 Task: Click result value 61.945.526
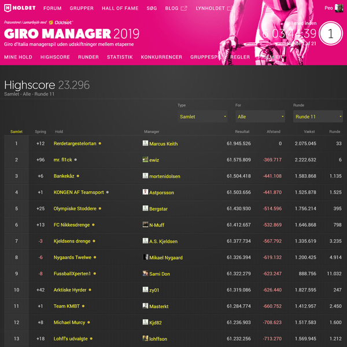click(x=239, y=143)
